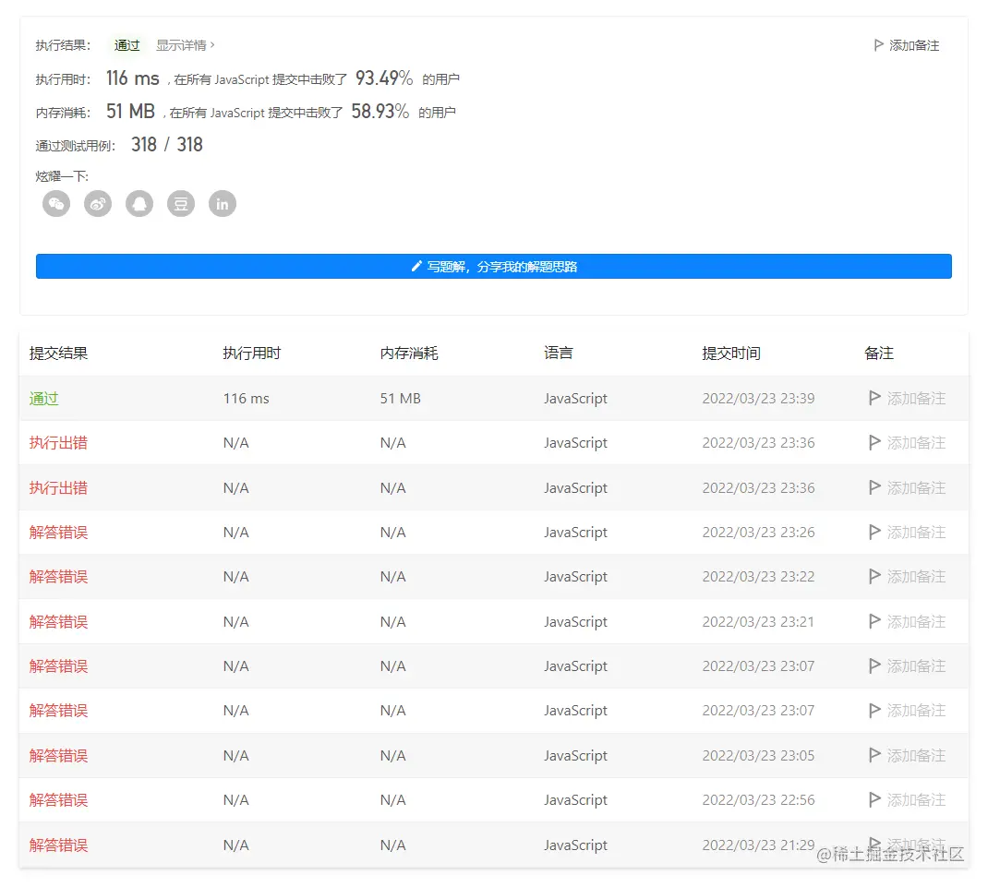This screenshot has height=887, width=988.
Task: Expand 显示详情 to show result details
Action: click(x=186, y=45)
